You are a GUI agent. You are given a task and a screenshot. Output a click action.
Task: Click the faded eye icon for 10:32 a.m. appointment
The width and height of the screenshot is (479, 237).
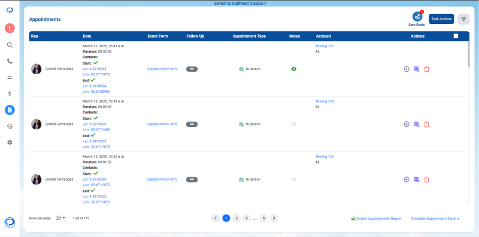(294, 180)
